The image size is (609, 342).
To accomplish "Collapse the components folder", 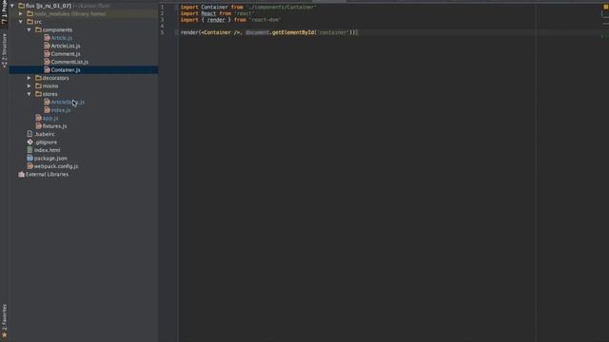I will [x=29, y=29].
